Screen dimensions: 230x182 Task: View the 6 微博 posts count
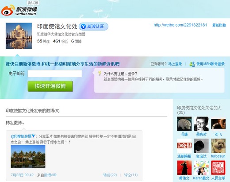pyautogui.click(x=76, y=41)
